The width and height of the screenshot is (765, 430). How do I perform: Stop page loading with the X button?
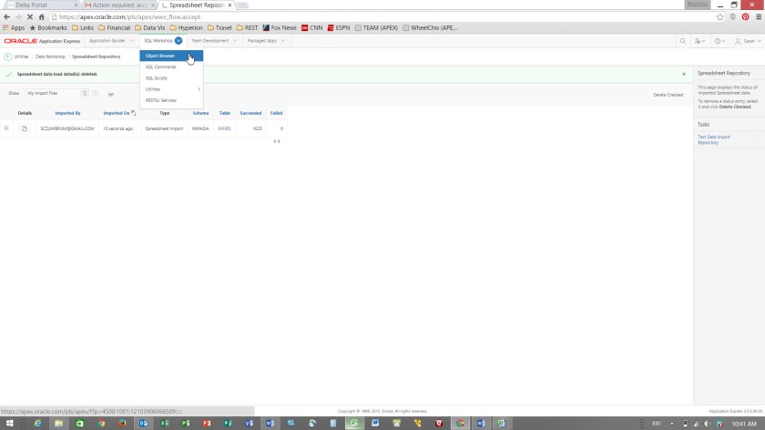pyautogui.click(x=29, y=16)
